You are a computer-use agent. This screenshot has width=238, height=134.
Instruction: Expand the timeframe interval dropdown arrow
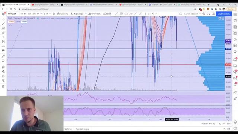(x=50, y=14)
